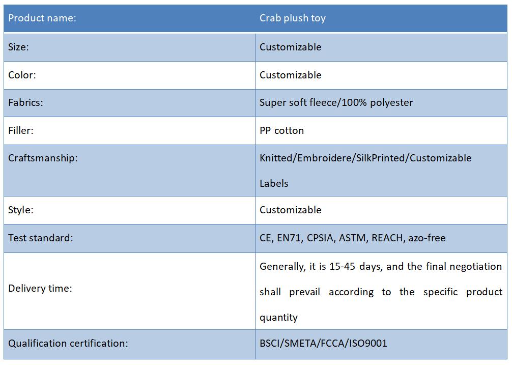Click the 'Fabrics:' label cell
Viewport: 512px width, 365px height.
(x=130, y=103)
